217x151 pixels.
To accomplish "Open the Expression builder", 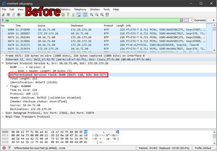I will coord(201,20).
